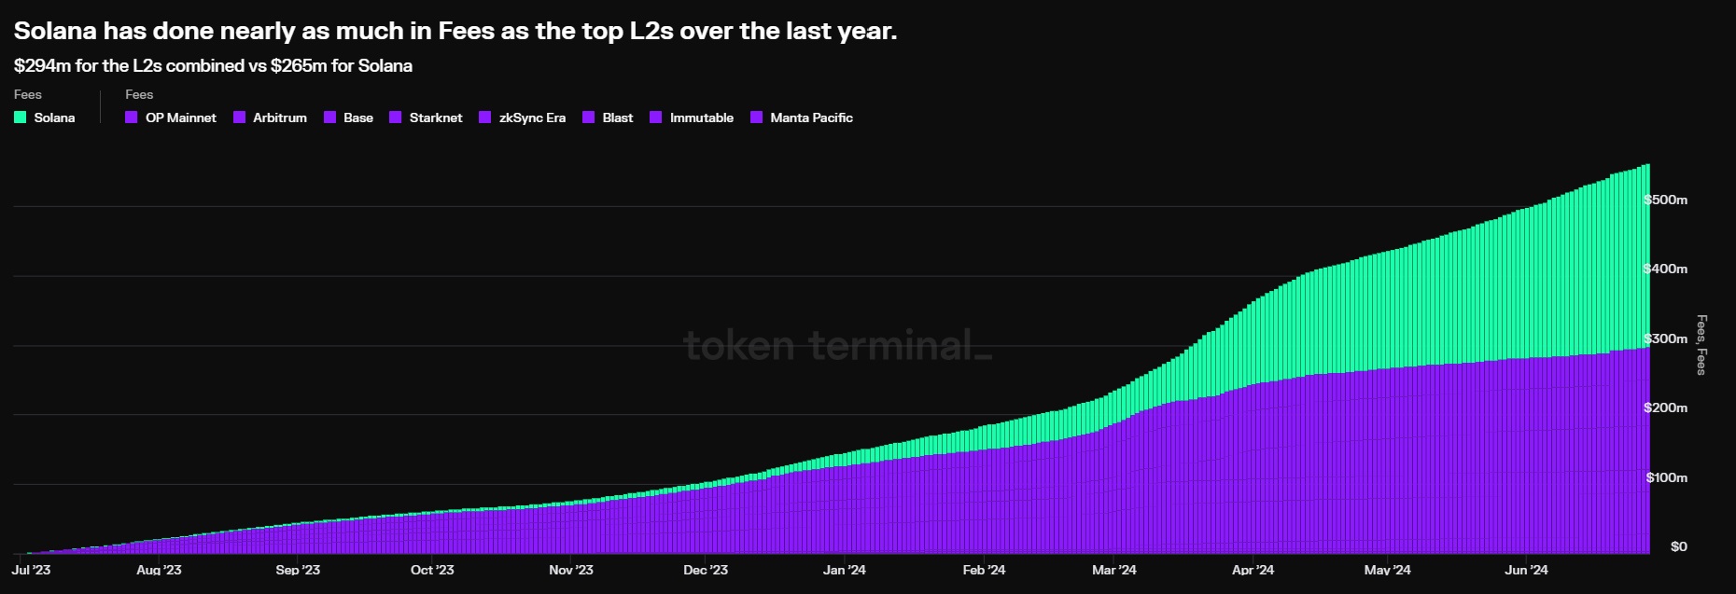
Task: Select the Jul '23 x-axis marker
Action: tap(31, 570)
